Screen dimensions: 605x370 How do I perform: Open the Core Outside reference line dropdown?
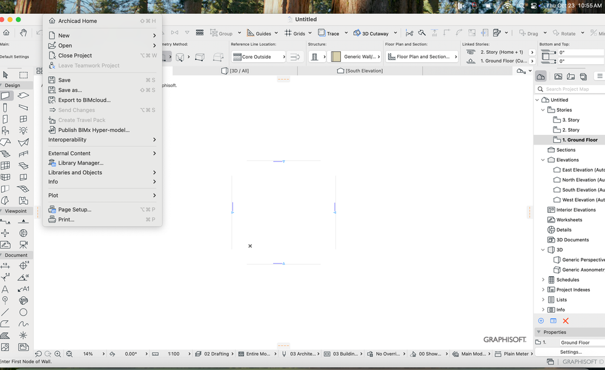click(259, 57)
